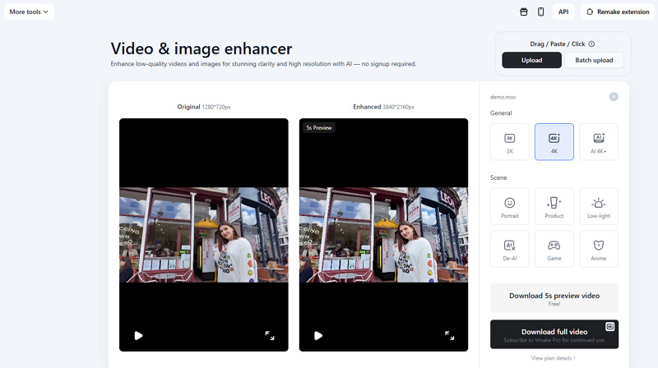Open the Remake extension button
This screenshot has width=658, height=368.
pyautogui.click(x=618, y=11)
